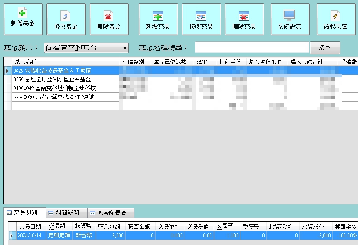The height and width of the screenshot is (245, 358).
Task: Click the -3,000 investment loss cell
Action: [x=316, y=235]
